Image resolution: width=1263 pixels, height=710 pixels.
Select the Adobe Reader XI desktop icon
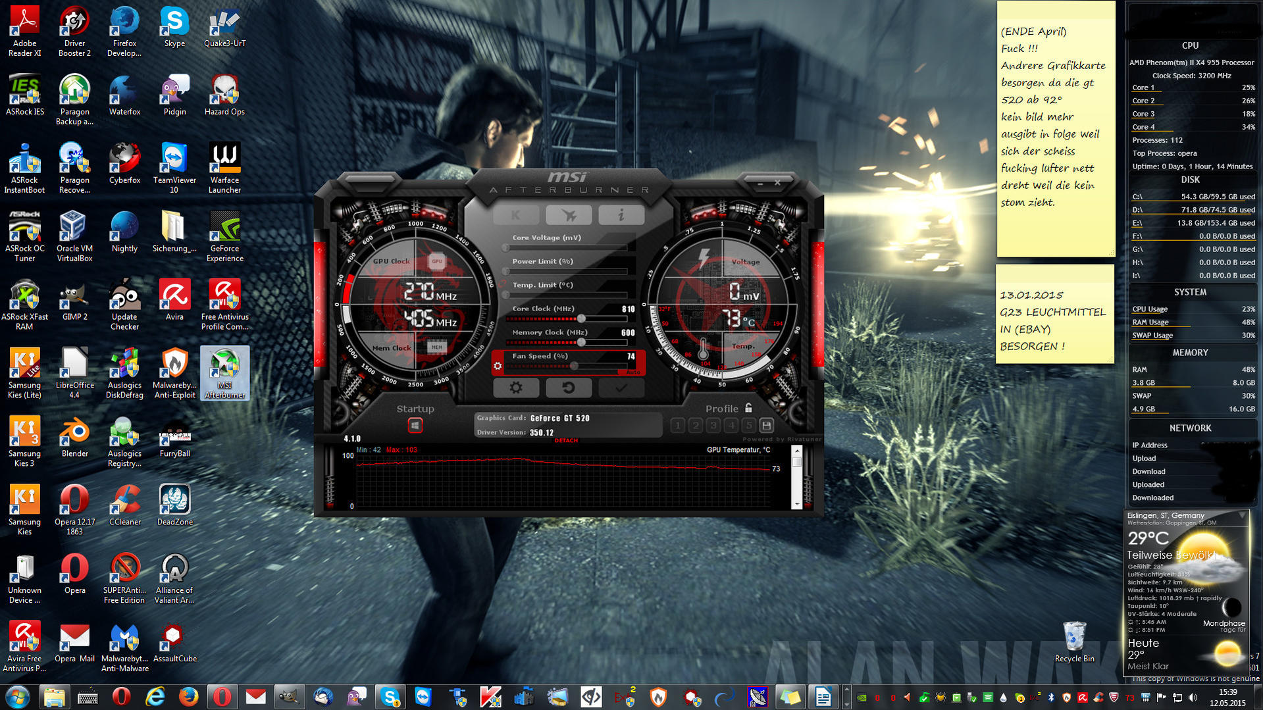25,30
